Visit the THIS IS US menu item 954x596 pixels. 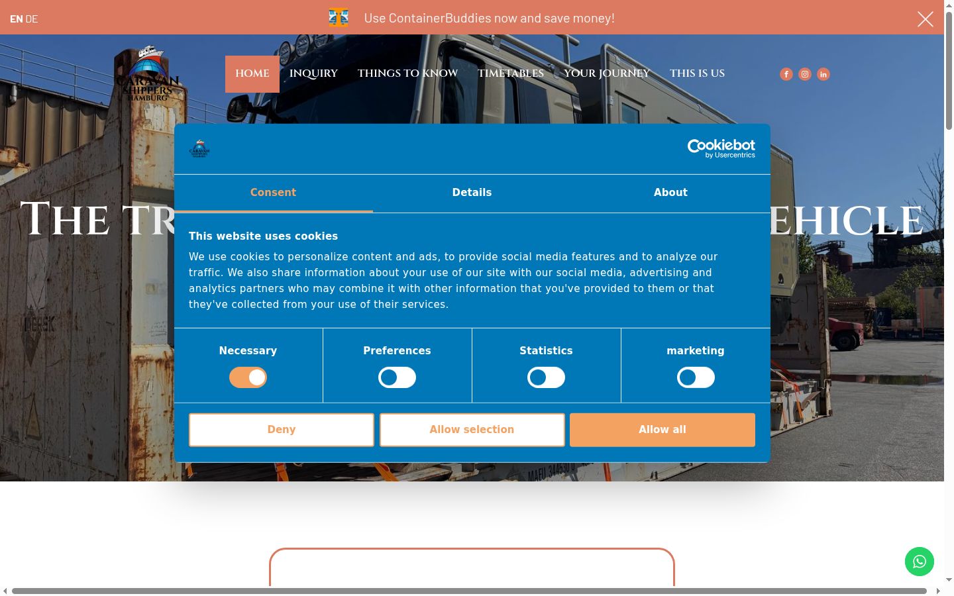[697, 74]
